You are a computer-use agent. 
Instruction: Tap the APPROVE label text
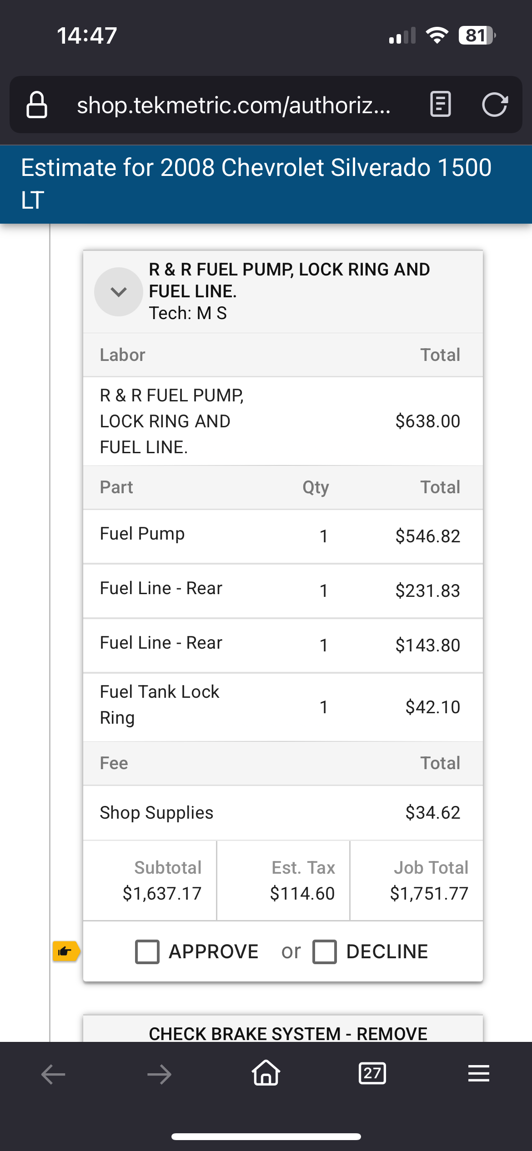(214, 952)
